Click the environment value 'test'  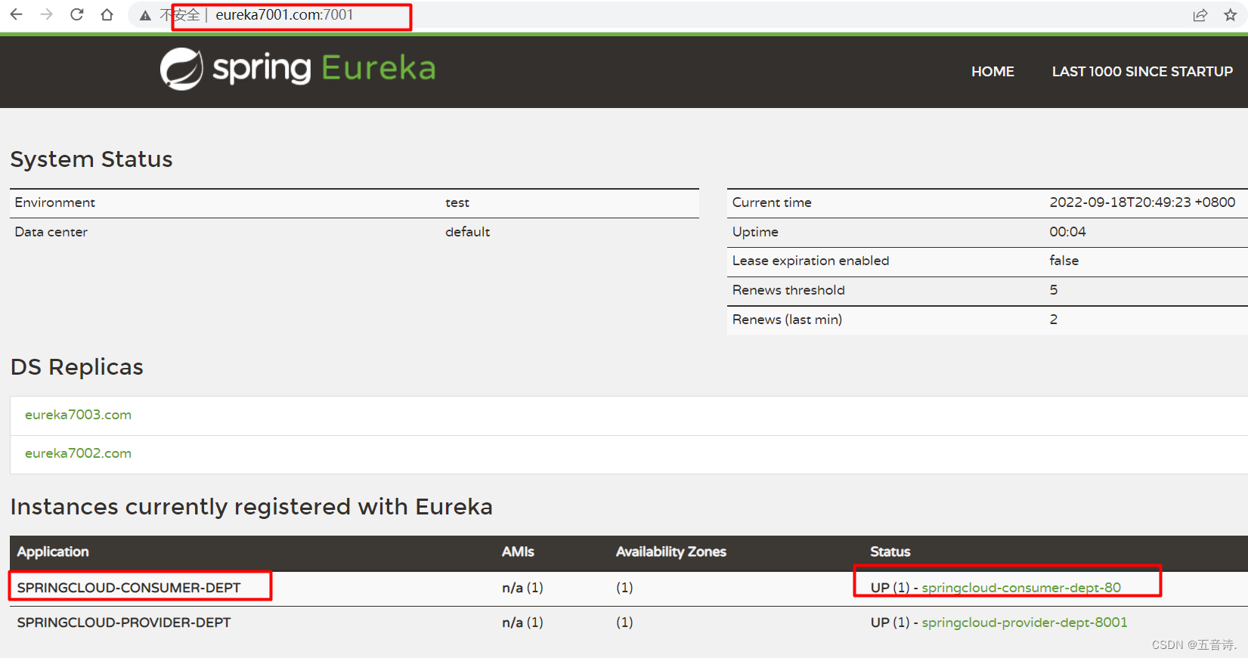457,202
